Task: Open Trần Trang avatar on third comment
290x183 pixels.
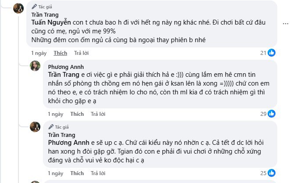Action: 35,127
